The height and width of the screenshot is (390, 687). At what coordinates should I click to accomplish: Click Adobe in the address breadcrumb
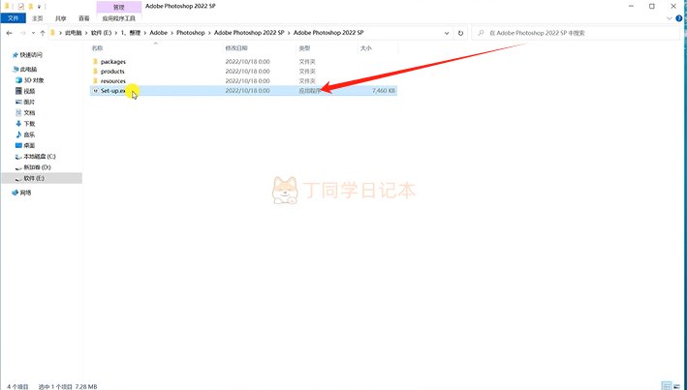click(159, 33)
